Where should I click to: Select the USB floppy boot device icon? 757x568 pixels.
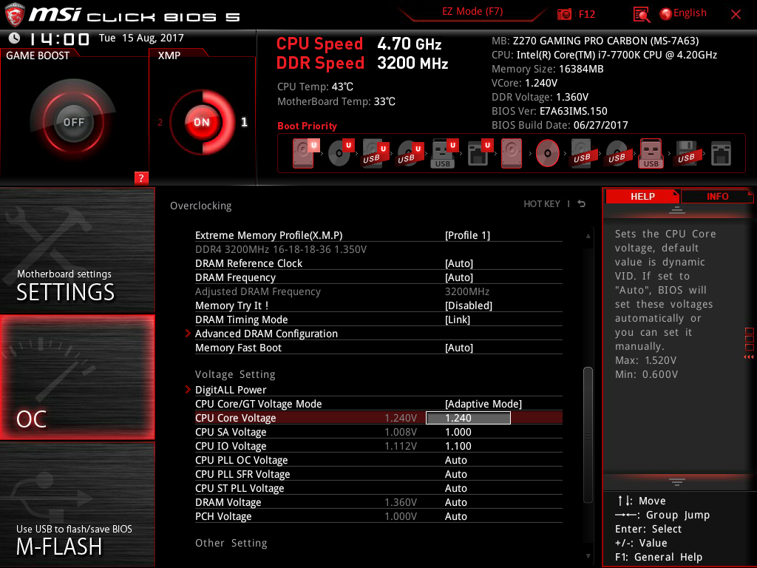pos(686,153)
